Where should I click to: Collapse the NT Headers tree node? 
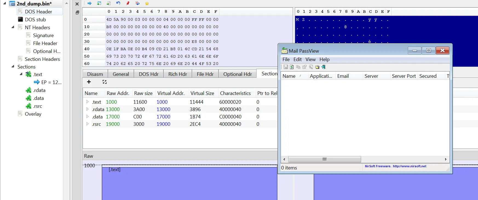coord(13,27)
